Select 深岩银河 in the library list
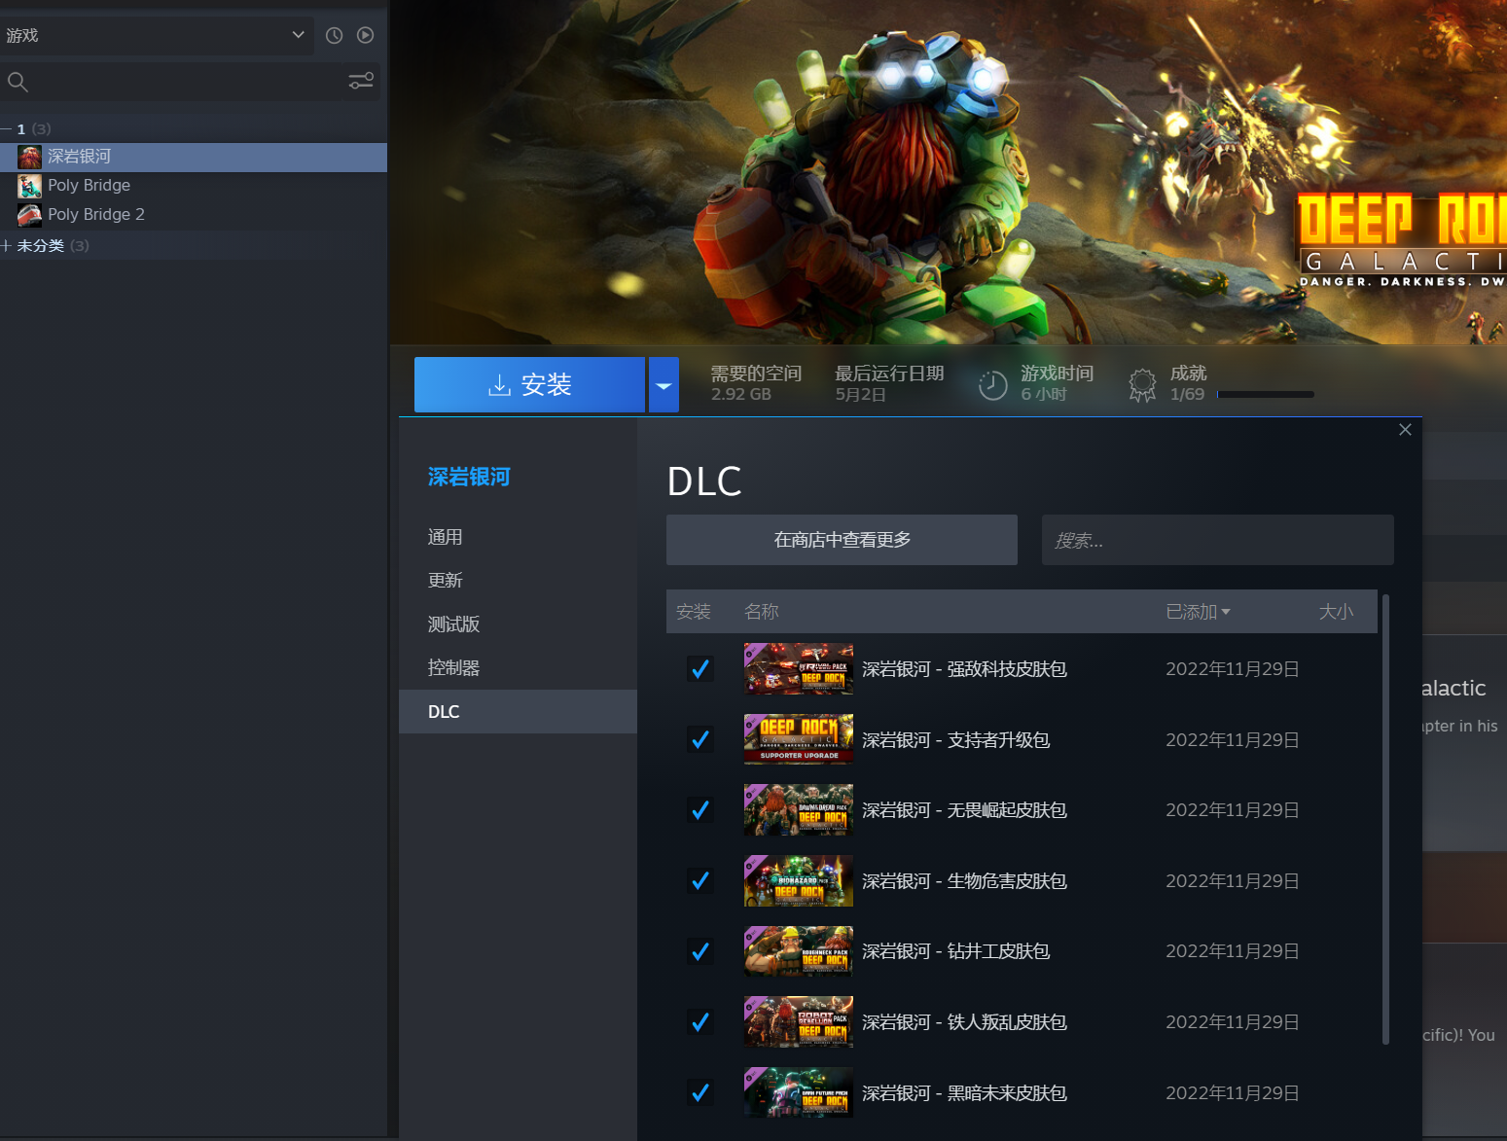This screenshot has height=1141, width=1507. point(194,157)
